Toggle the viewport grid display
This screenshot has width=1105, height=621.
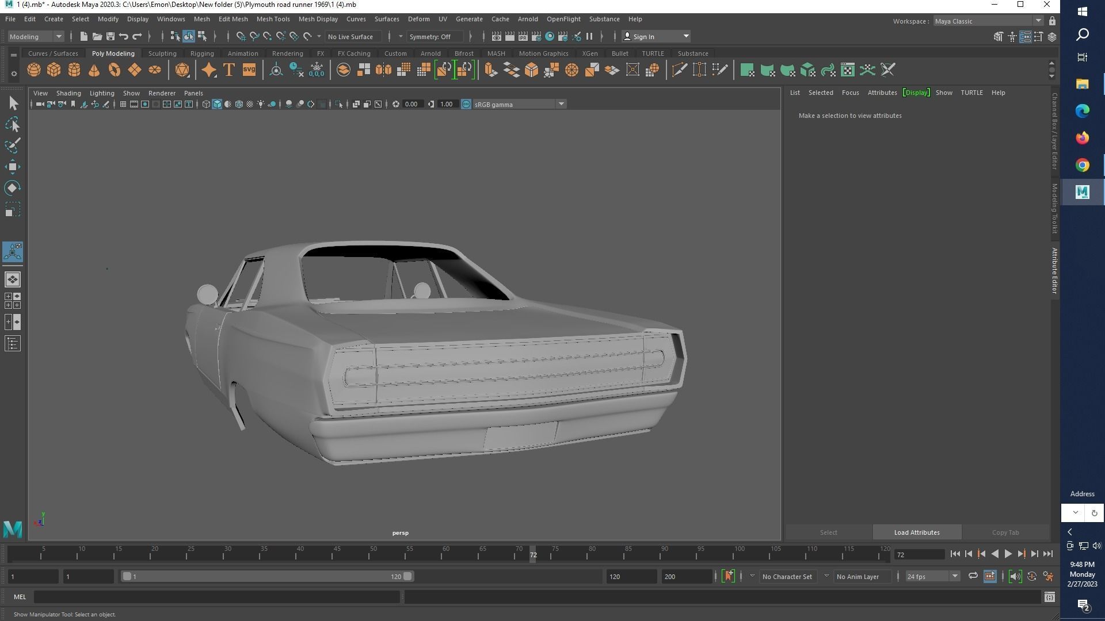click(123, 104)
